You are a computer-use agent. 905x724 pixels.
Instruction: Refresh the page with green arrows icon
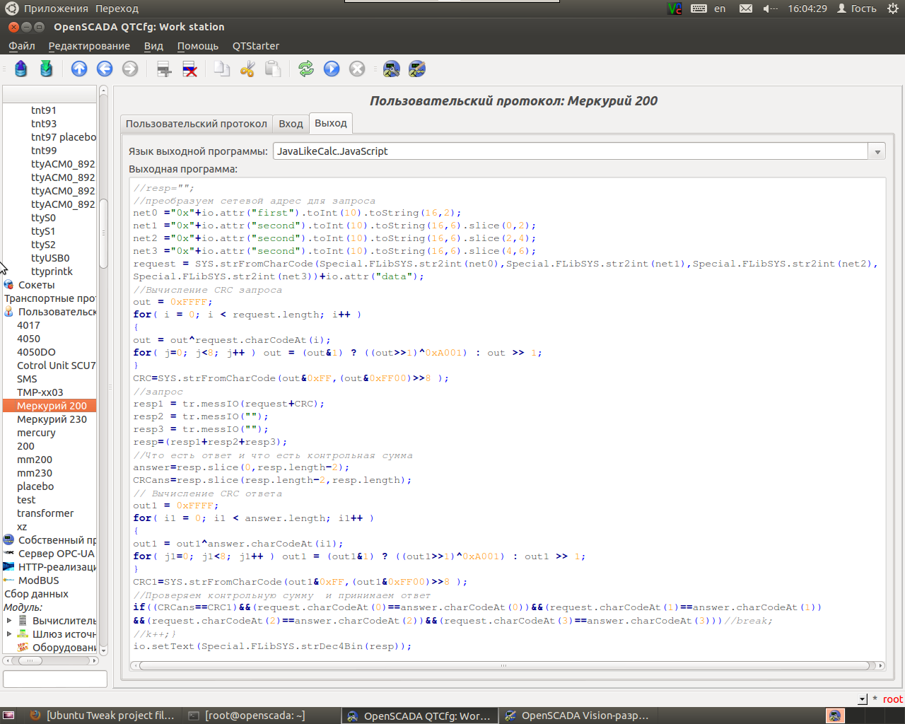click(305, 69)
